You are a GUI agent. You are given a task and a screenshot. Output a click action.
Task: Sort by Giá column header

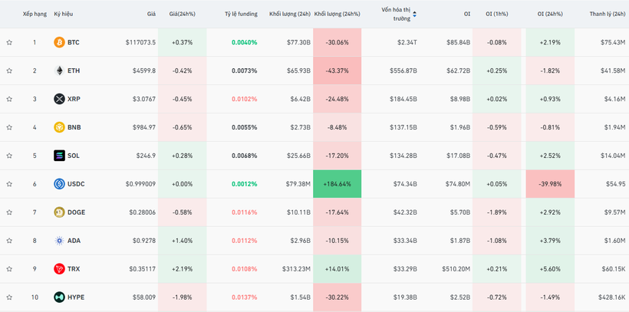coord(151,14)
